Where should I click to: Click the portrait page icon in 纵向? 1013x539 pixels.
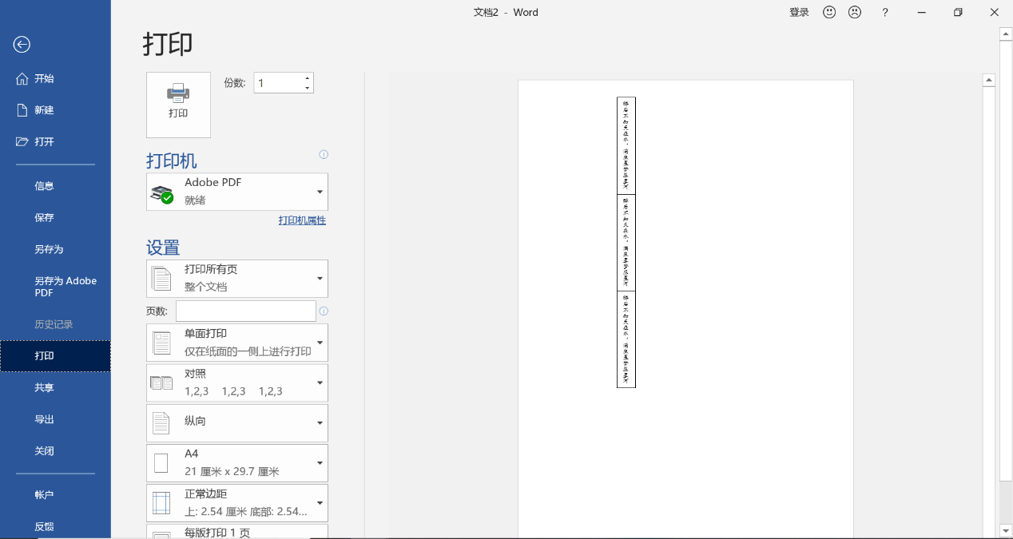click(161, 423)
